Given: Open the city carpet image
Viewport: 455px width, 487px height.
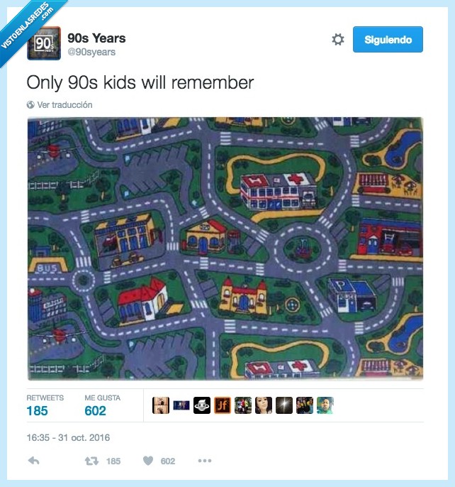Looking at the screenshot, I should [225, 248].
